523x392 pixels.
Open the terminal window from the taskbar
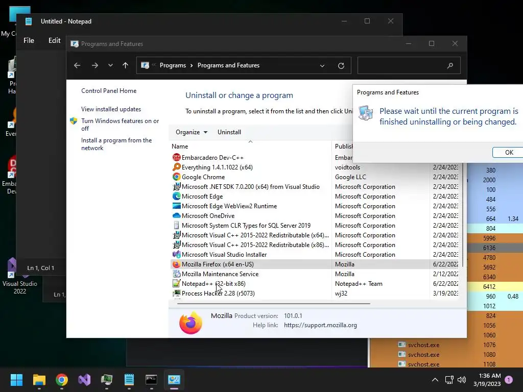(x=151, y=380)
